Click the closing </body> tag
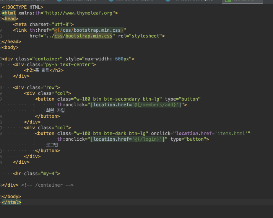273x218 pixels. point(11,197)
